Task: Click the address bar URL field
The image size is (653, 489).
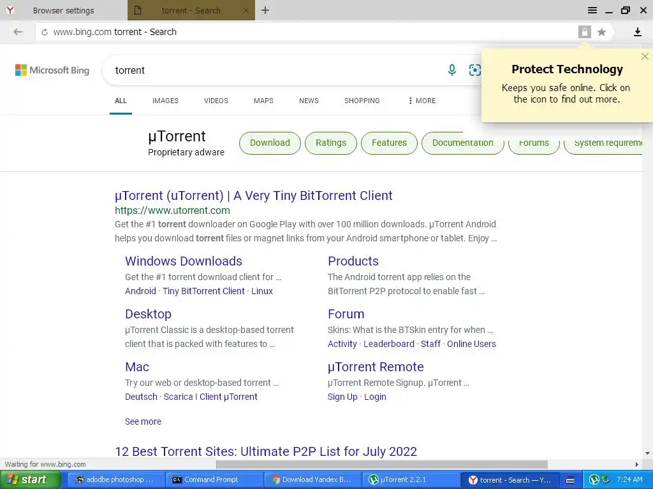Action: coord(306,32)
